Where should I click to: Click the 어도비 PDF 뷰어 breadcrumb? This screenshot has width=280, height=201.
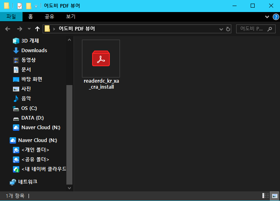pos(77,28)
